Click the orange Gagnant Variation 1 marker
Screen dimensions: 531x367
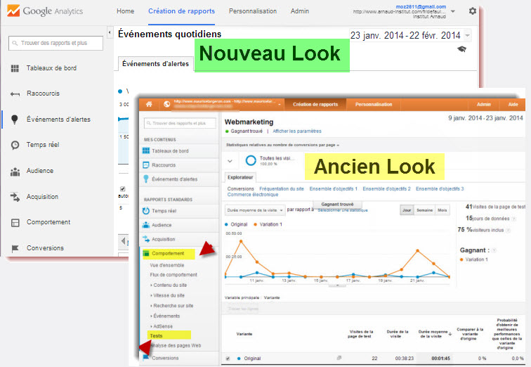click(461, 259)
